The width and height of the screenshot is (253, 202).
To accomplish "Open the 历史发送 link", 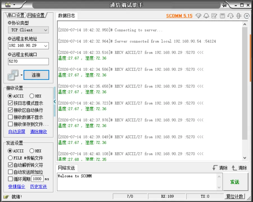I will click(39, 187).
